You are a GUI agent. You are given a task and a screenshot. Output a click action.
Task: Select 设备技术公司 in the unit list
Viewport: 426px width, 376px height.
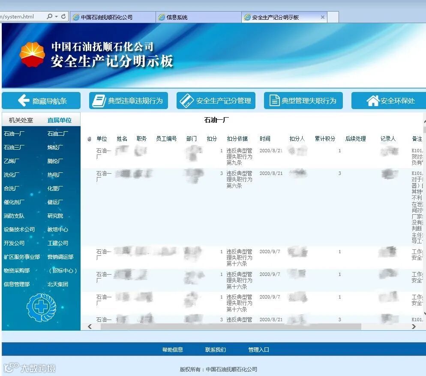point(19,229)
